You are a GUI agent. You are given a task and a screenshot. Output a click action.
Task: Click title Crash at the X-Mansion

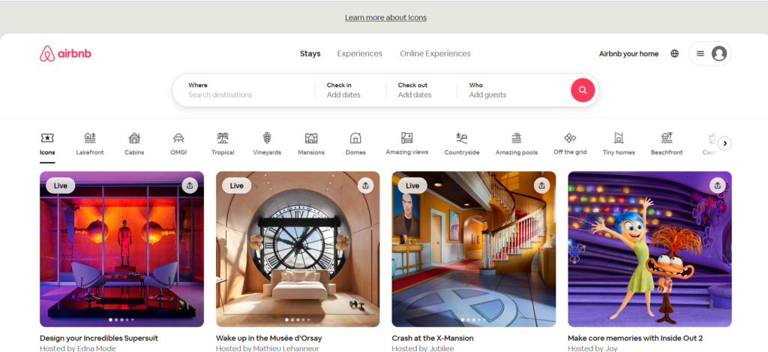[433, 338]
